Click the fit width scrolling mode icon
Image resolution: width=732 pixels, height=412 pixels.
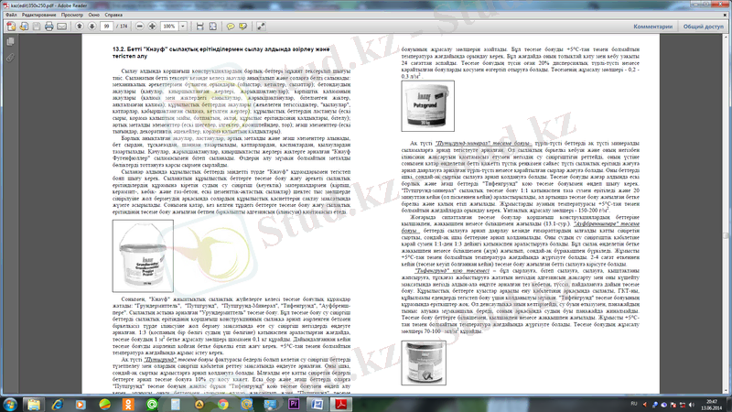pyautogui.click(x=199, y=27)
